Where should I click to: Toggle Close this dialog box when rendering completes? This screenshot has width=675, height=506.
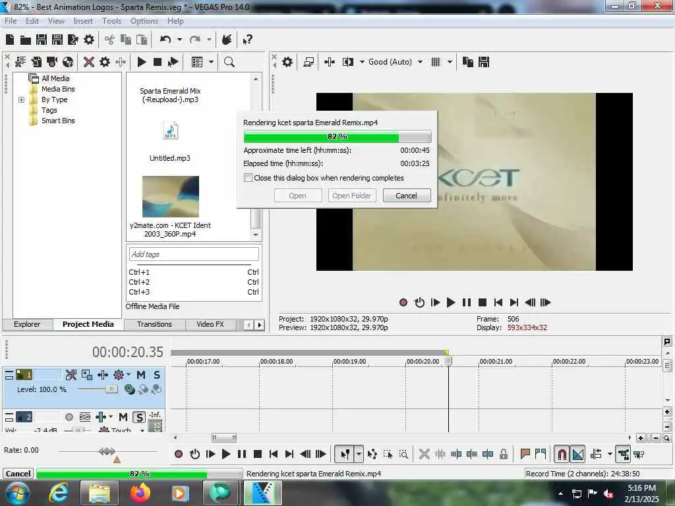pyautogui.click(x=248, y=178)
